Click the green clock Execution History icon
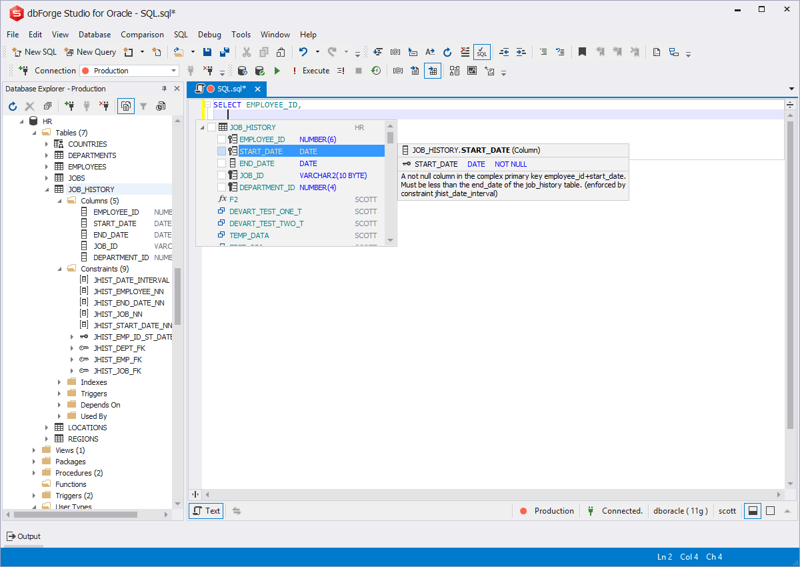Viewport: 800px width, 567px height. pos(376,71)
